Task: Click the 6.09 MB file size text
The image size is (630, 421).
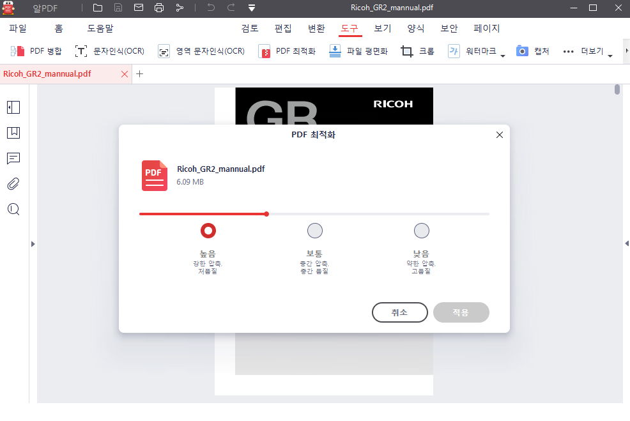Action: click(x=190, y=182)
